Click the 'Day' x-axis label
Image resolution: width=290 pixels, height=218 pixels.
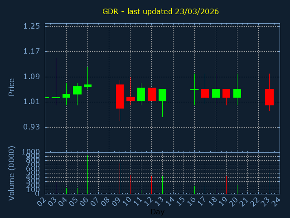157,212
